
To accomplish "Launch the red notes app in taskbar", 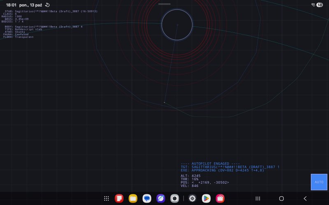I will pos(119,198).
